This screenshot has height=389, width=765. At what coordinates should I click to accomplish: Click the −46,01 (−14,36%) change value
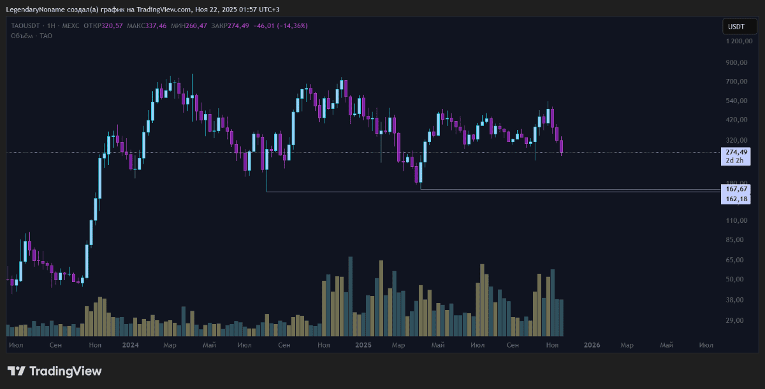280,26
